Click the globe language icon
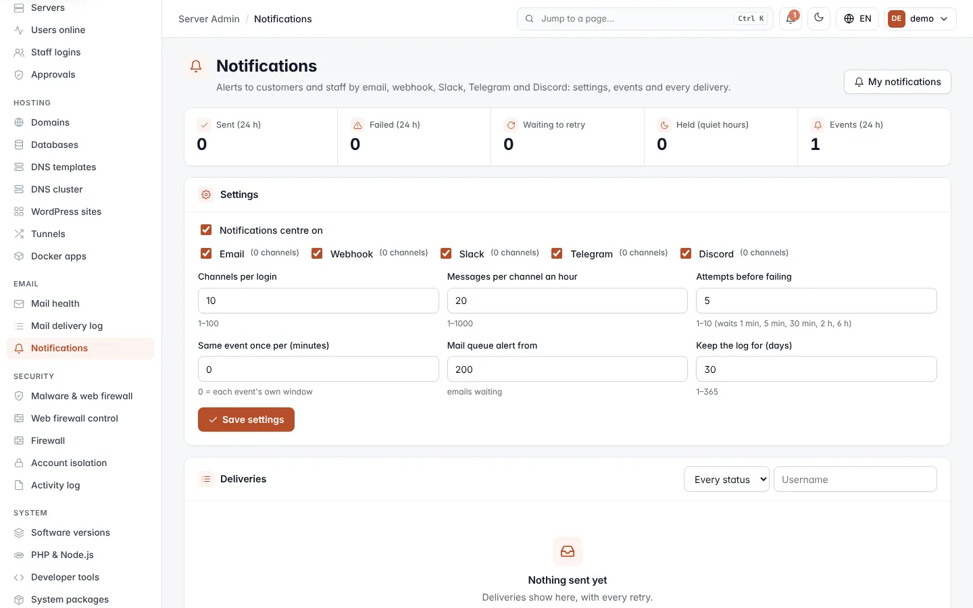This screenshot has height=608, width=973. tap(849, 19)
